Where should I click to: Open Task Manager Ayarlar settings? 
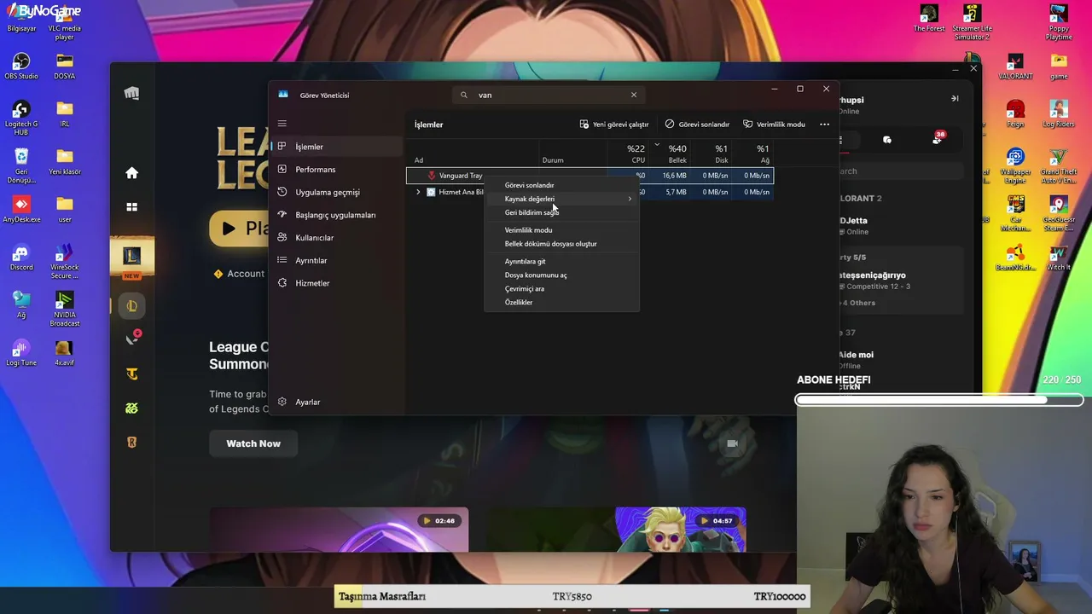[x=337, y=402]
